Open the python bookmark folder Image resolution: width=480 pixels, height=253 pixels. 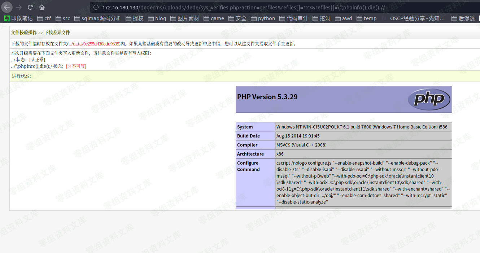263,18
